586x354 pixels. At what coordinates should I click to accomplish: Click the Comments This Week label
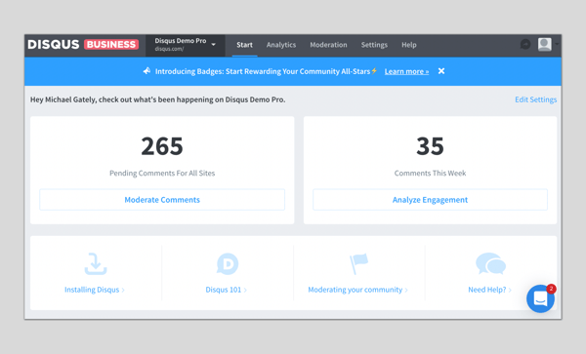click(430, 173)
